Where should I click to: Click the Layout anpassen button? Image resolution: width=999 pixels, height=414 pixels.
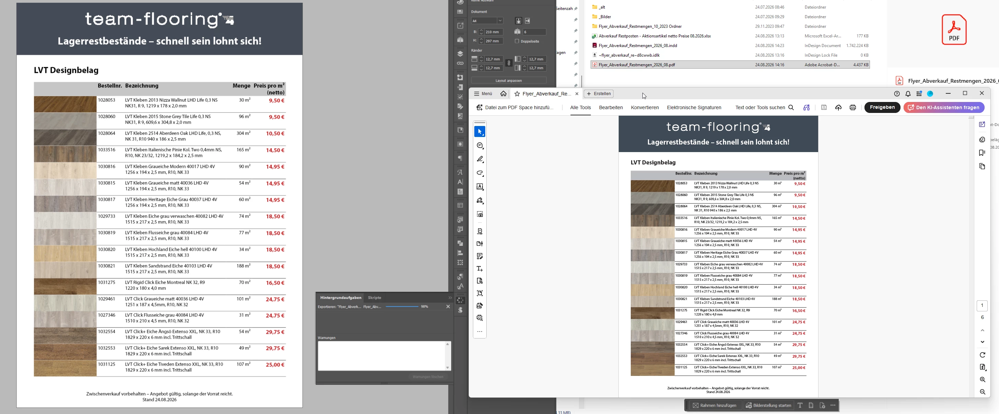pyautogui.click(x=508, y=81)
